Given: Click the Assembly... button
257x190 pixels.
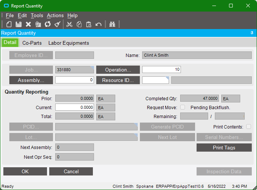Looking at the screenshot, I should (x=31, y=80).
